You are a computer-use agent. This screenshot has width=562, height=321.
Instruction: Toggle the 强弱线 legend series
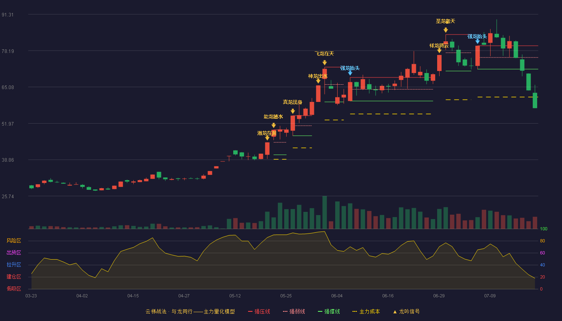point(294,311)
